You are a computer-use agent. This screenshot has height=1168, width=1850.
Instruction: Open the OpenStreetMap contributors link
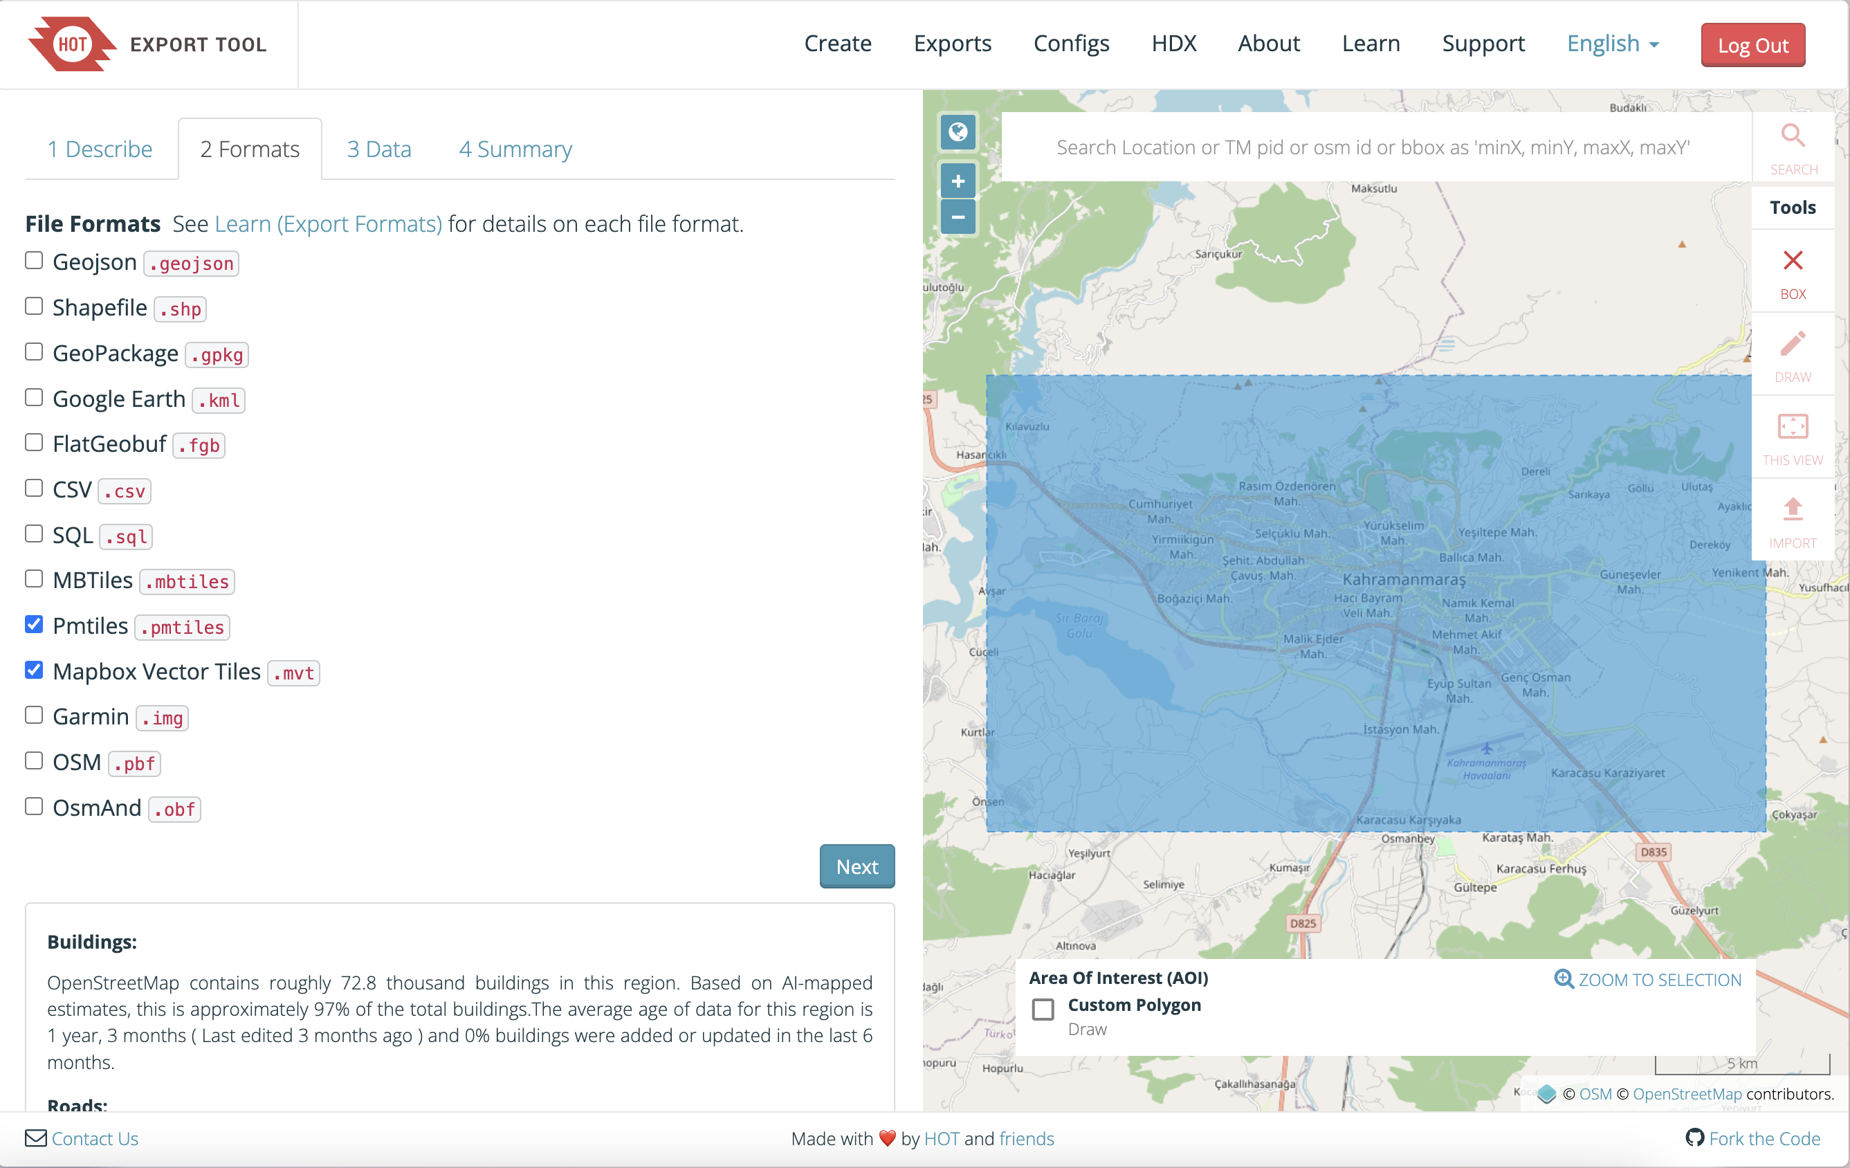[1687, 1093]
